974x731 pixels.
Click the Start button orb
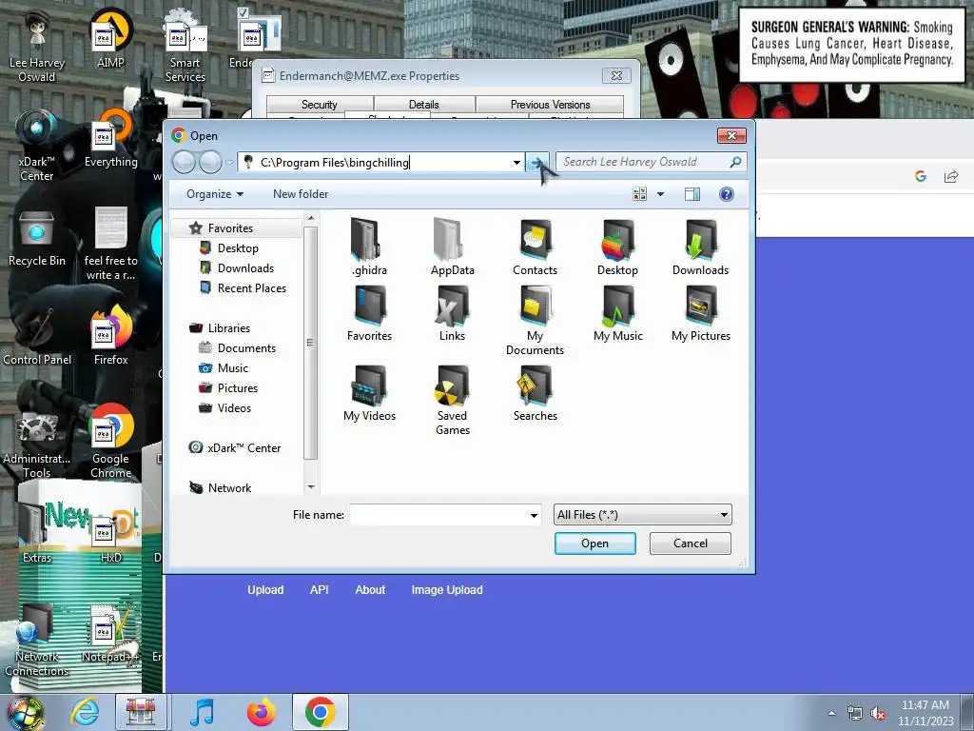[26, 713]
